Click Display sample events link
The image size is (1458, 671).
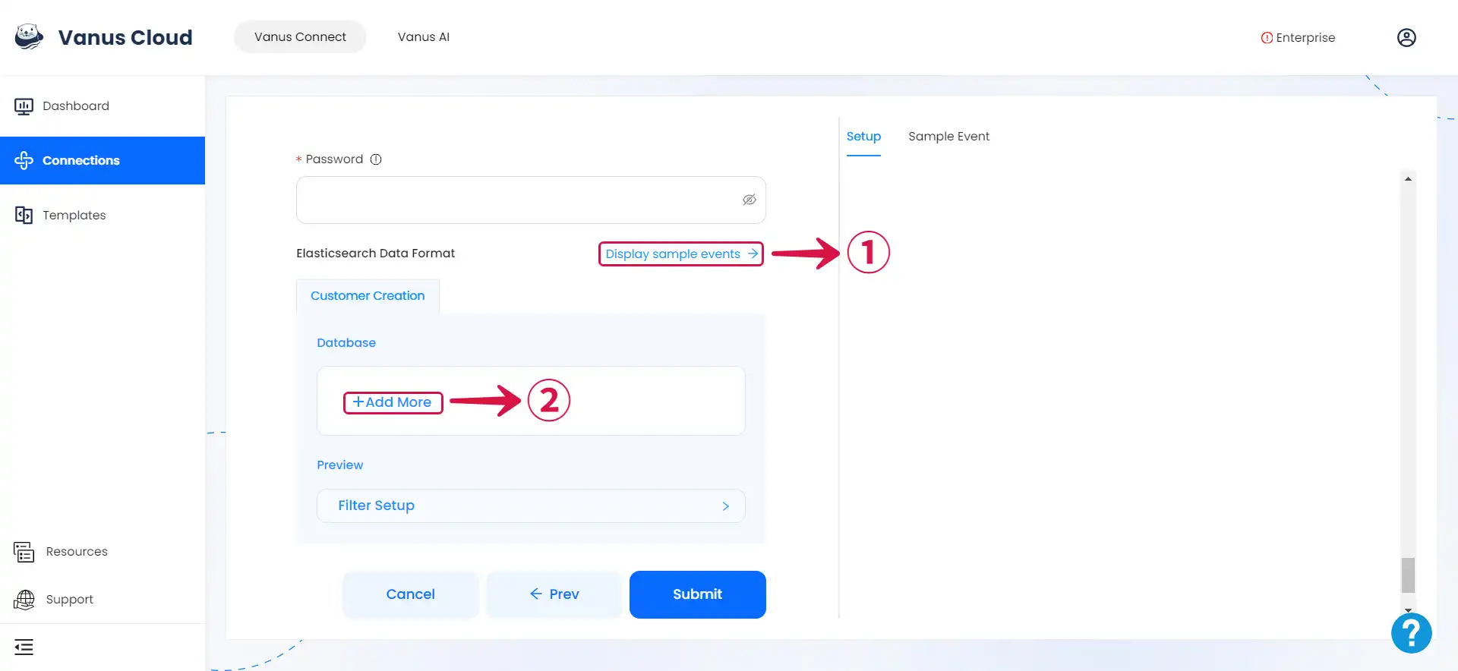click(681, 254)
